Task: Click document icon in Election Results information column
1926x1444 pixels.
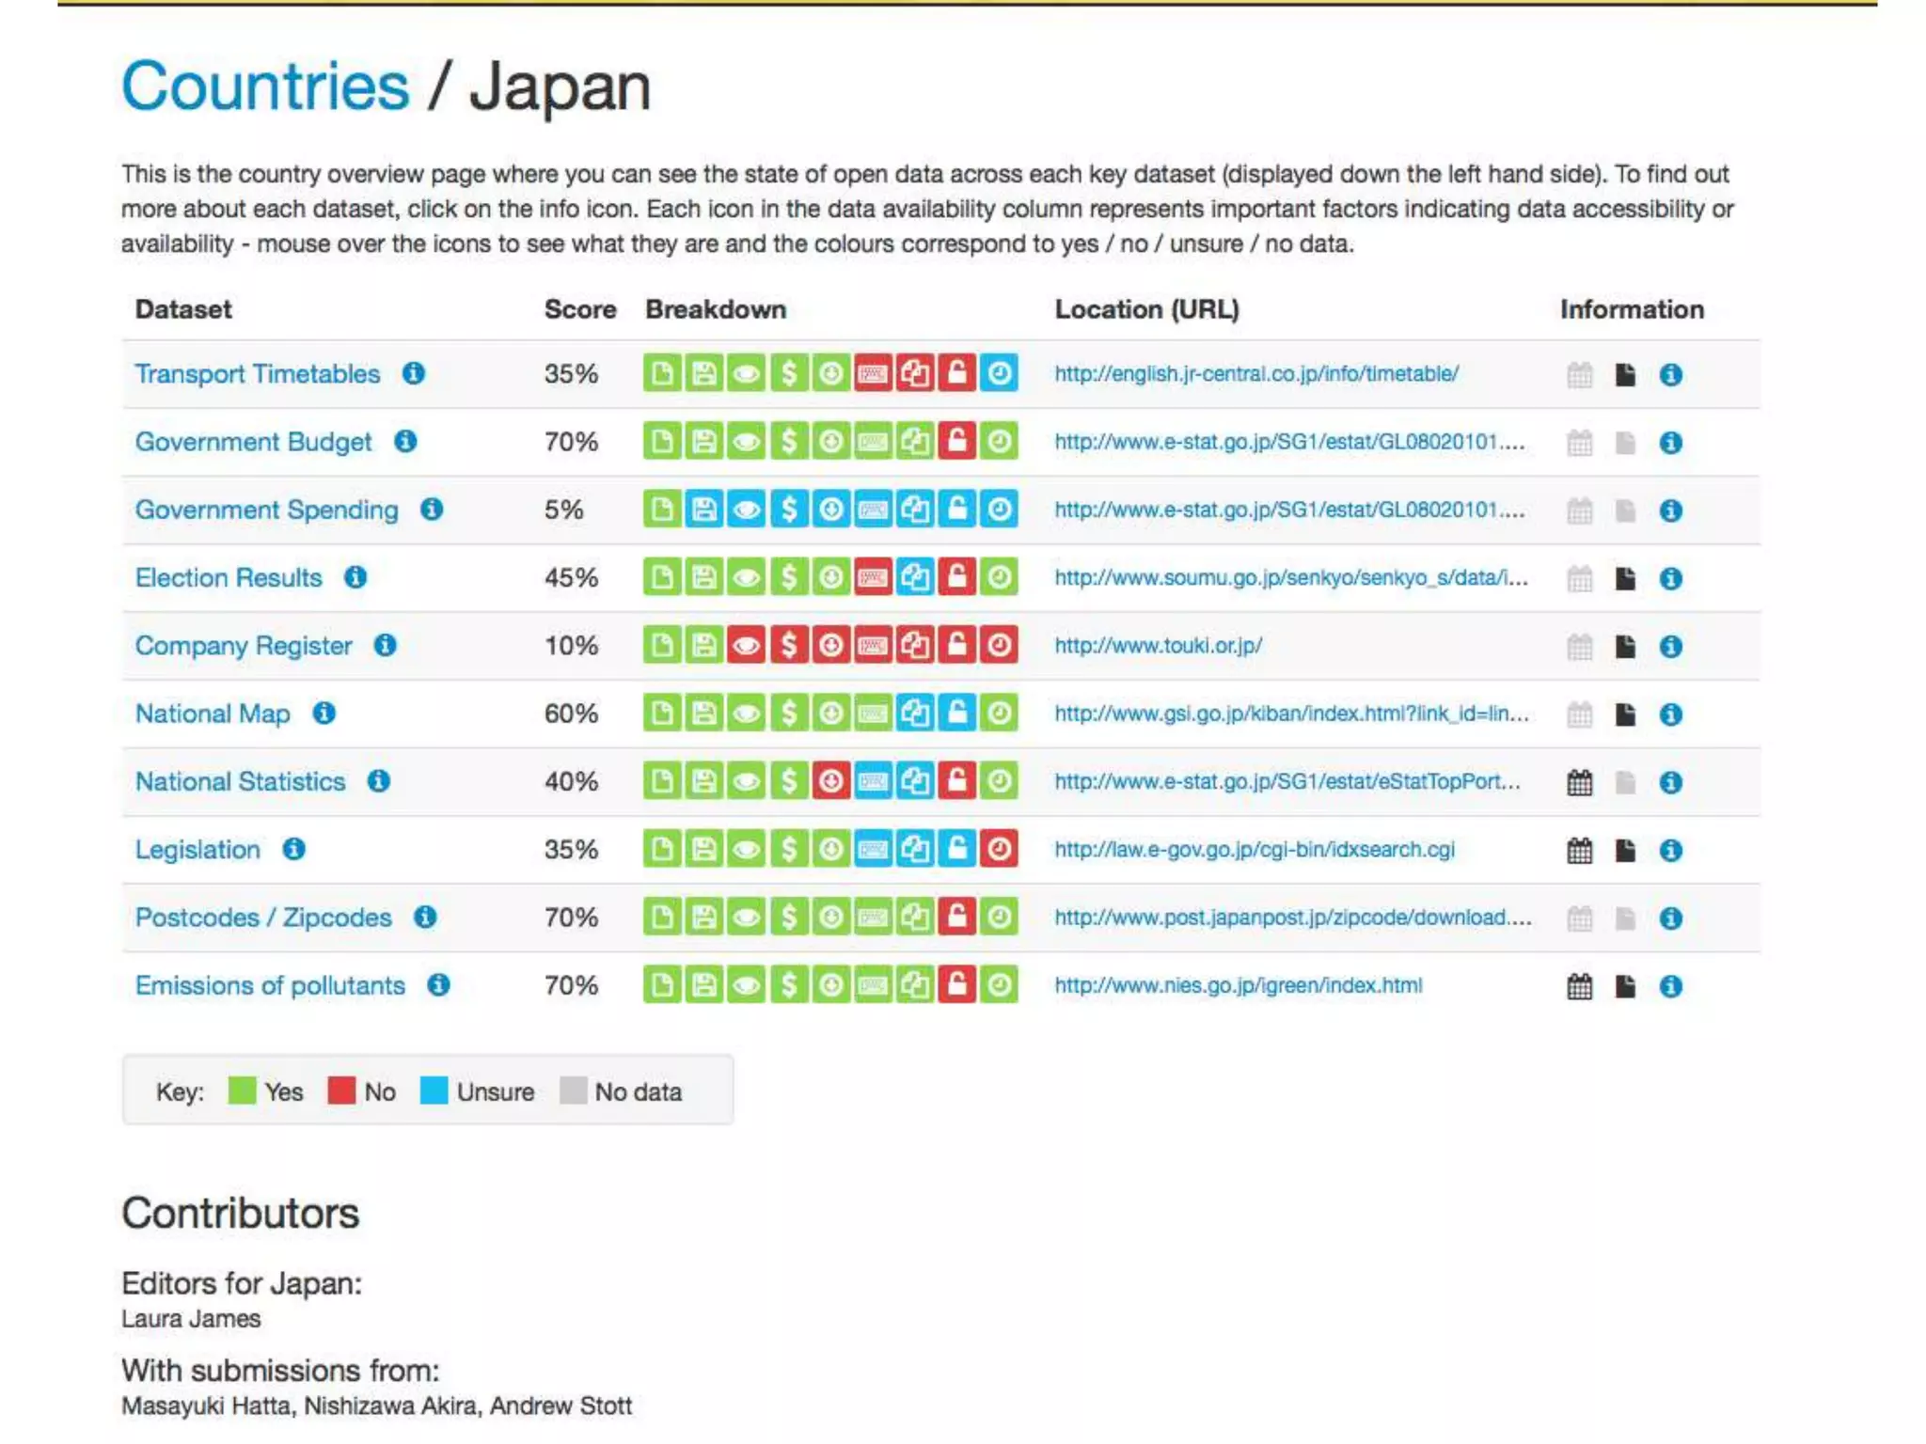Action: click(x=1625, y=578)
